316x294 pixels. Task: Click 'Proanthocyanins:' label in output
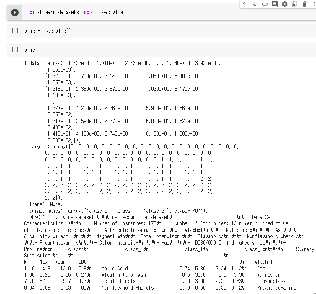(278, 288)
